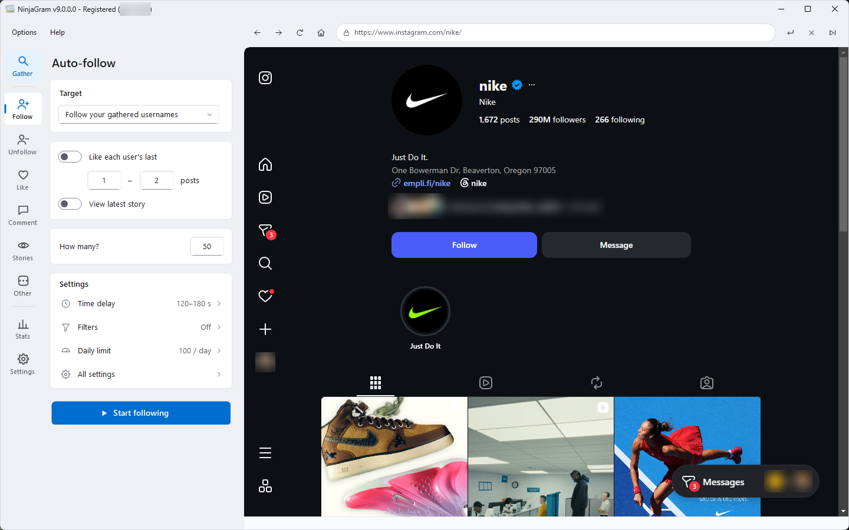849x530 pixels.
Task: Create a new Instagram post
Action: click(x=265, y=329)
